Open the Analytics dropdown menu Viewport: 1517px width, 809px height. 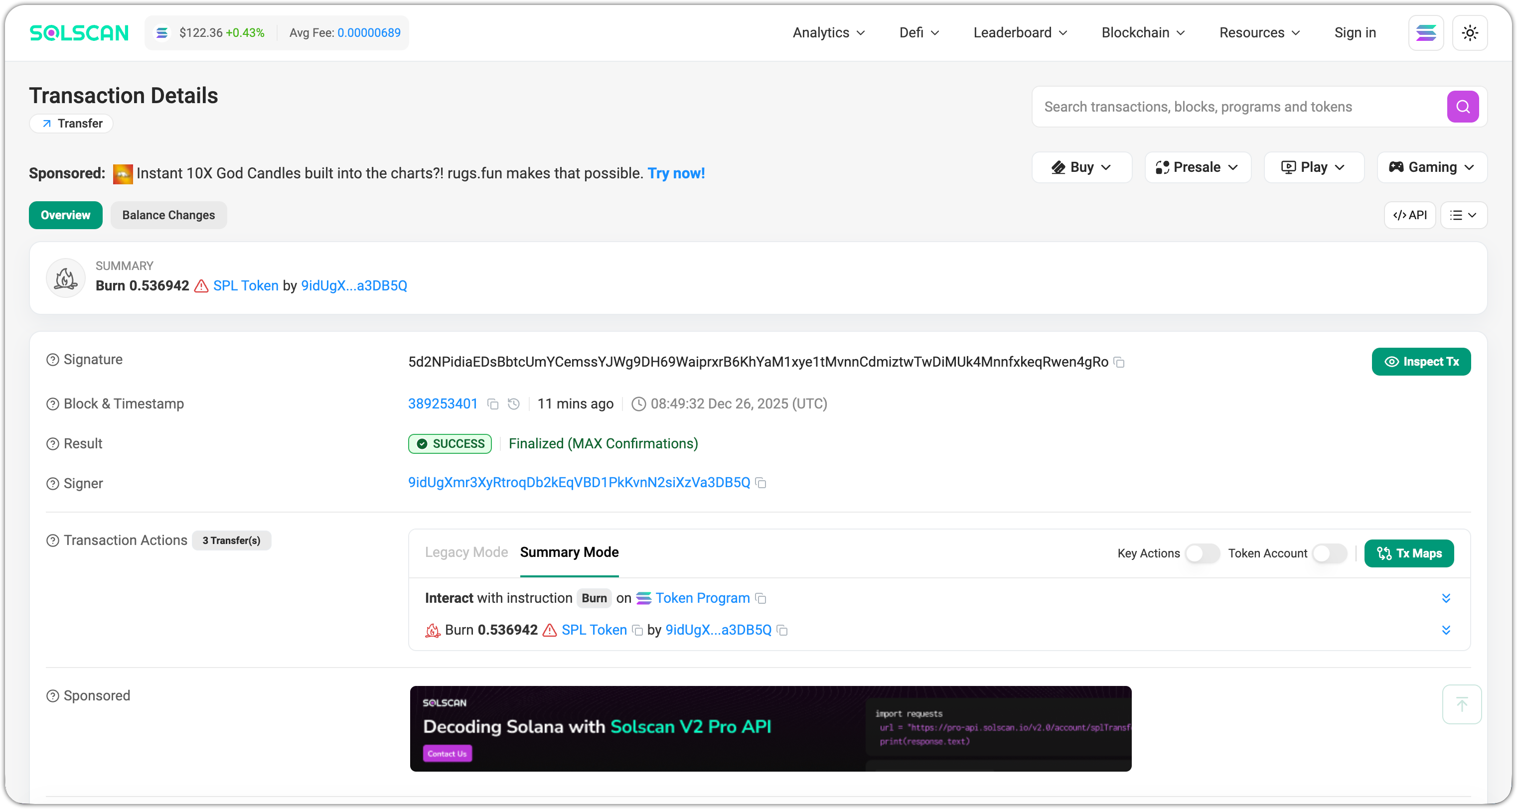pyautogui.click(x=828, y=33)
